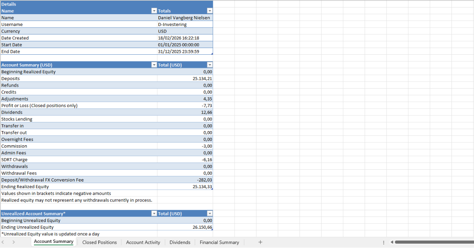474x248 pixels.
Task: Click the scroll left arrow on horizontal scrollbar
Action: tap(391, 242)
